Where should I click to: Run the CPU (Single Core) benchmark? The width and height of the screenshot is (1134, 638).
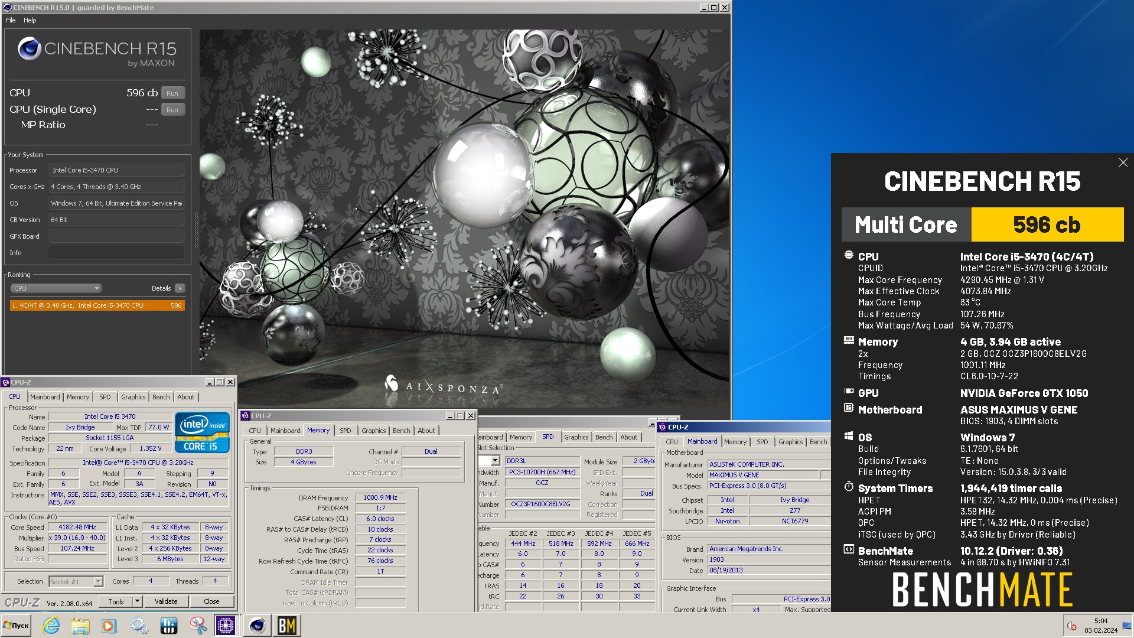(x=172, y=110)
